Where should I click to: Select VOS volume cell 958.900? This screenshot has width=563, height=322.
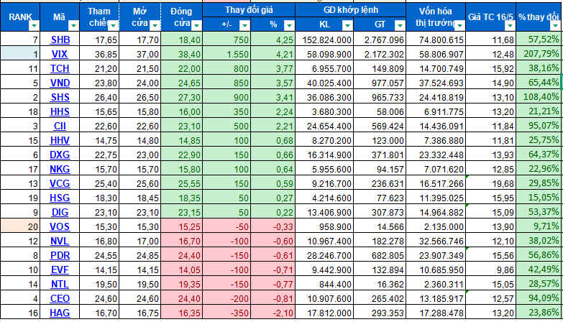point(324,226)
